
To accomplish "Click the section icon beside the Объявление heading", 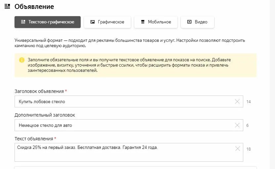I will point(7,7).
